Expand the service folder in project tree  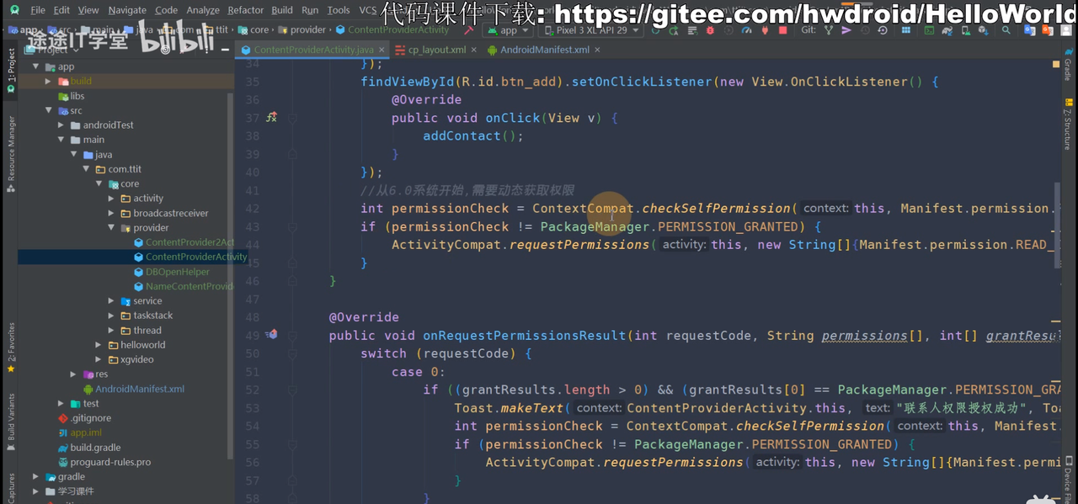pos(111,301)
